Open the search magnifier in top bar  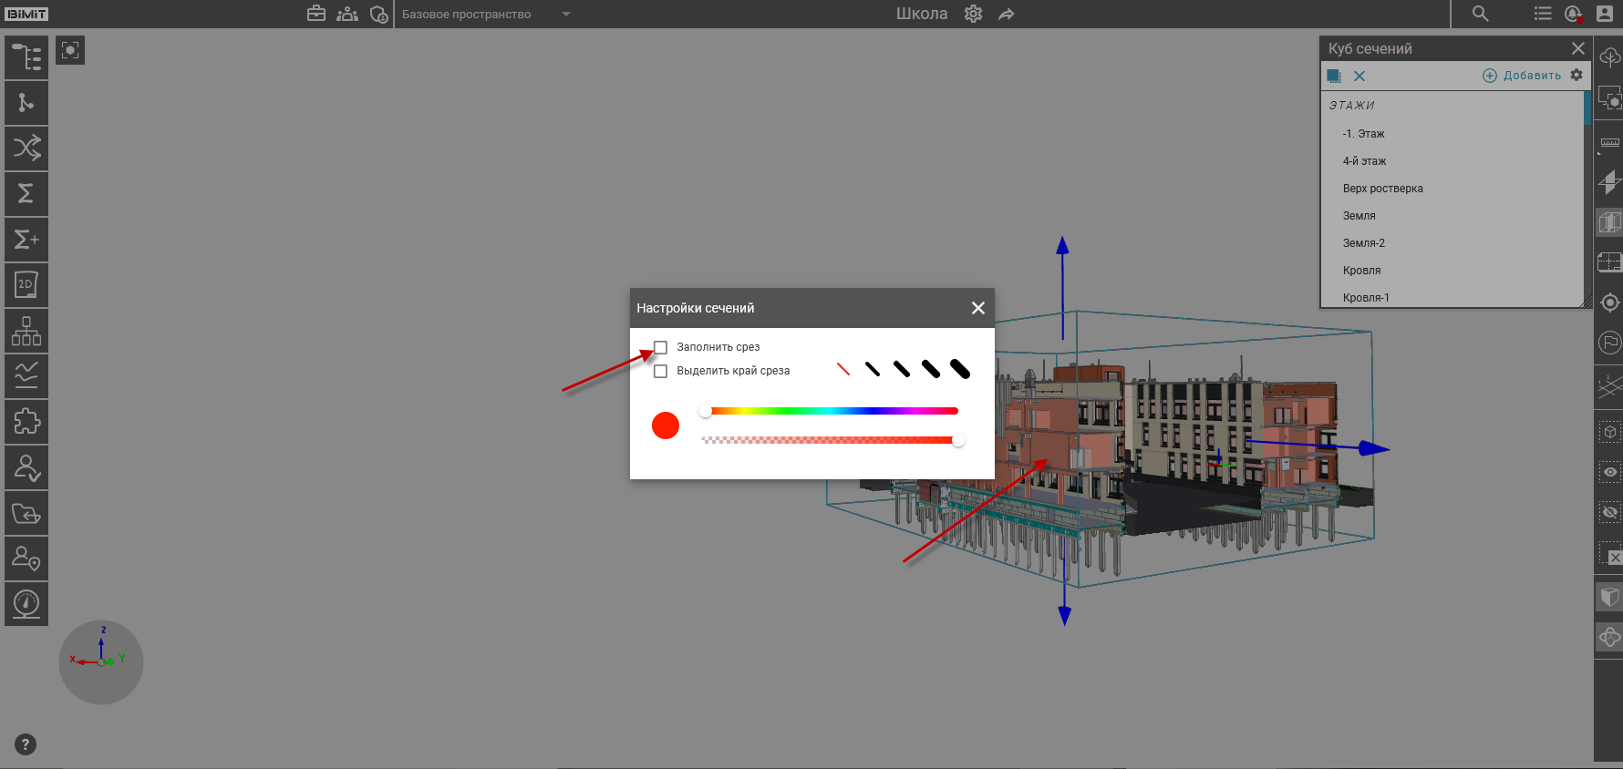point(1480,14)
